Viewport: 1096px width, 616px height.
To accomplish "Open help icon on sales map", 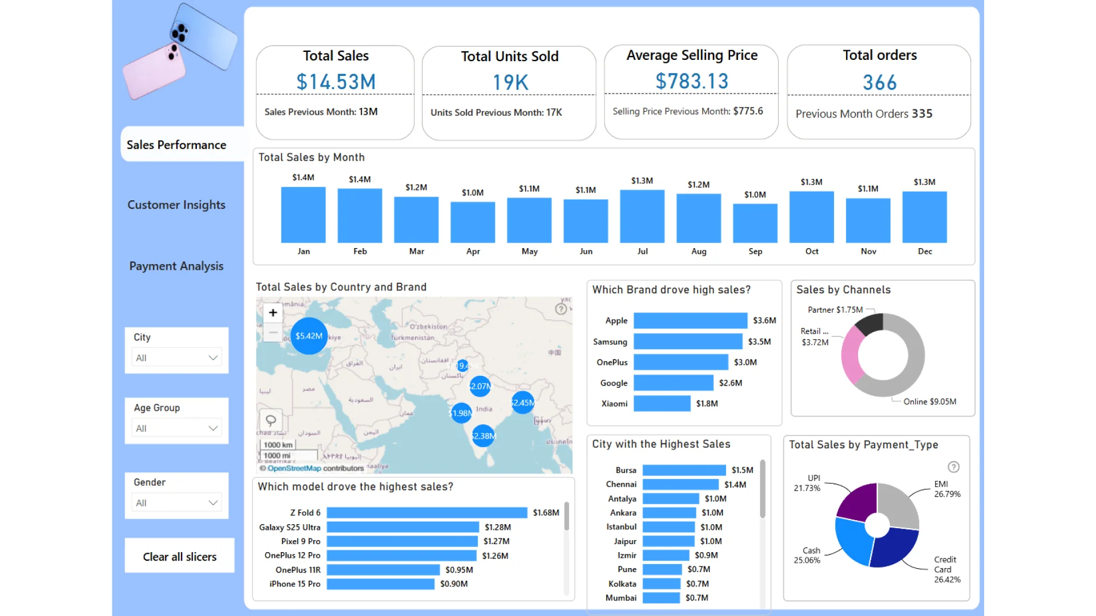I will 561,309.
